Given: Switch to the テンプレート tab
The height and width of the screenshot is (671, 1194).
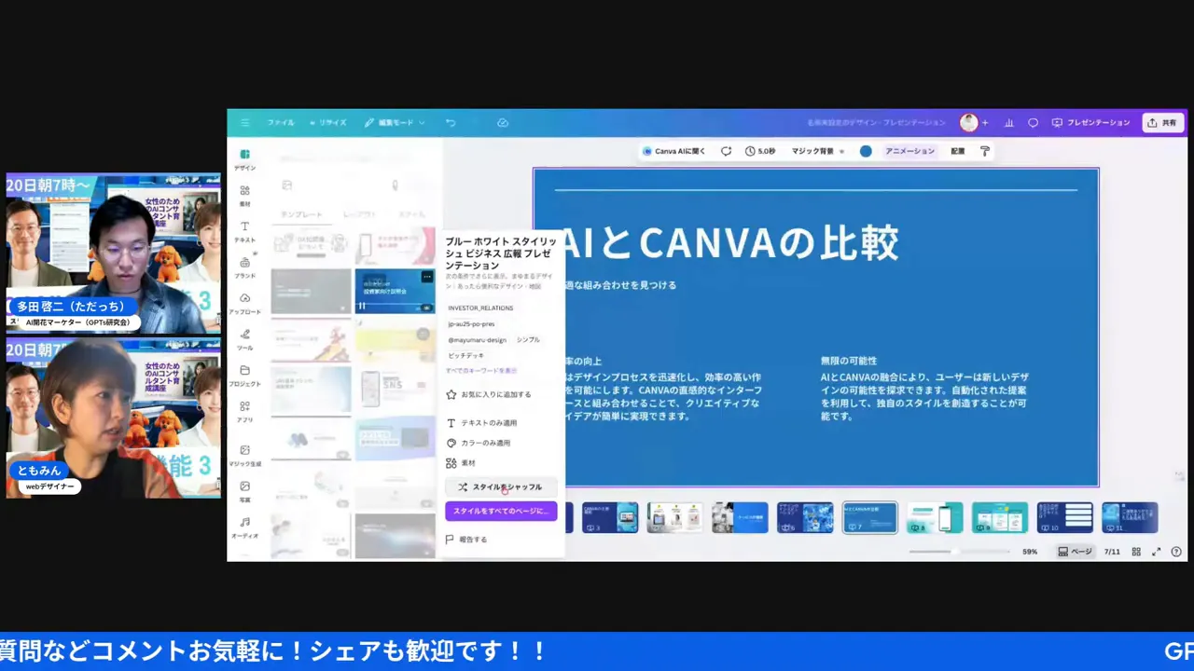Looking at the screenshot, I should 301,214.
